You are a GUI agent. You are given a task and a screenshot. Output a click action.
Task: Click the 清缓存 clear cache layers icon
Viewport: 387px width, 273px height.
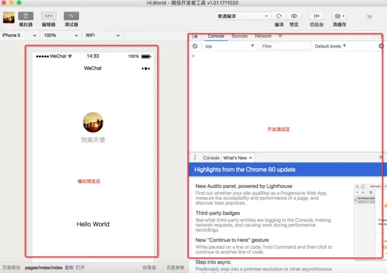click(x=339, y=16)
